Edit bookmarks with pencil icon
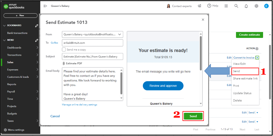The image size is (273, 136). click(x=36, y=26)
